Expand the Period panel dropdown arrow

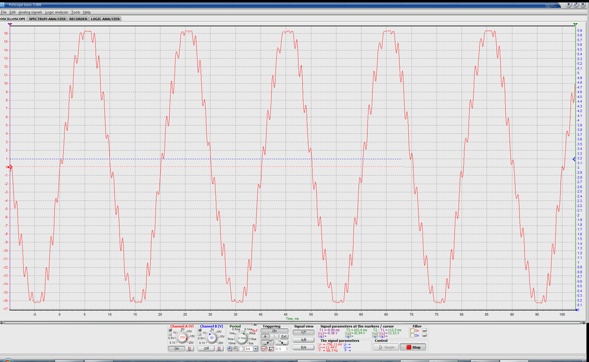255,325
